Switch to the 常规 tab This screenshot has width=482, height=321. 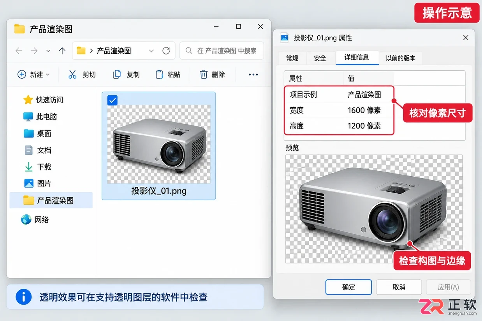(292, 58)
